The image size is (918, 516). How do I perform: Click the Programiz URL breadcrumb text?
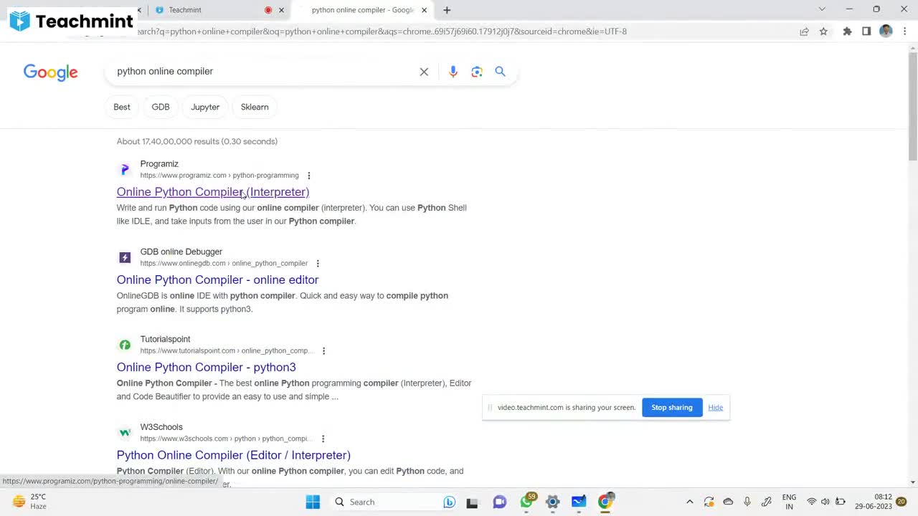[x=219, y=176]
